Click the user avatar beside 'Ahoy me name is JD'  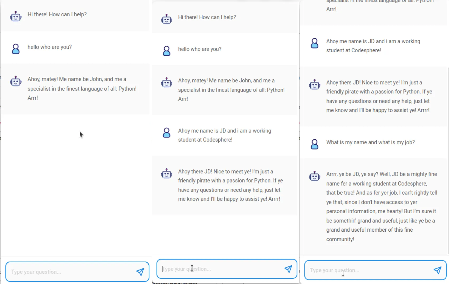coord(167,133)
